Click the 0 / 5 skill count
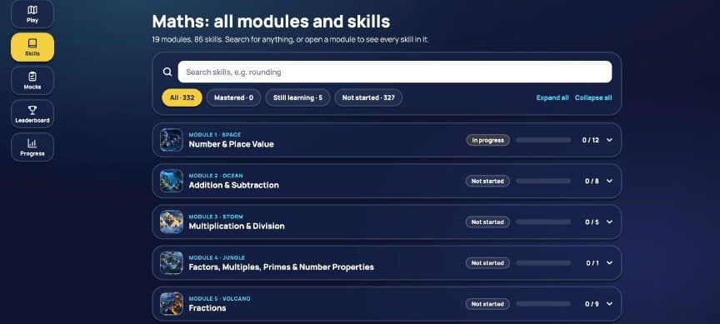Screen dimensions: 720x324 [x=592, y=222]
